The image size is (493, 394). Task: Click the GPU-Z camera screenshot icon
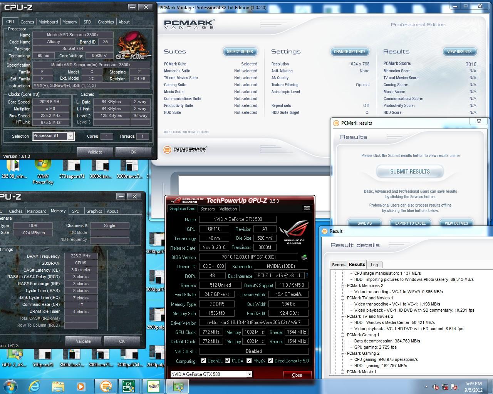point(307,208)
